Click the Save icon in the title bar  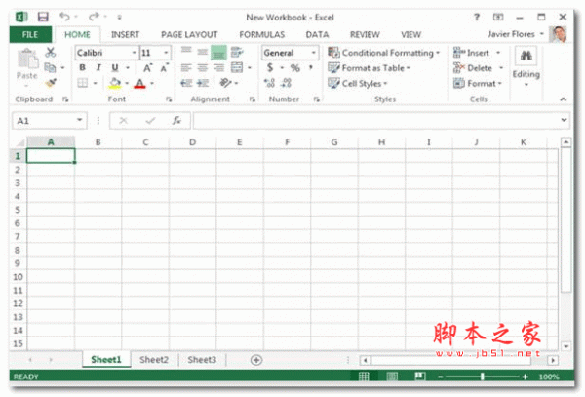43,17
